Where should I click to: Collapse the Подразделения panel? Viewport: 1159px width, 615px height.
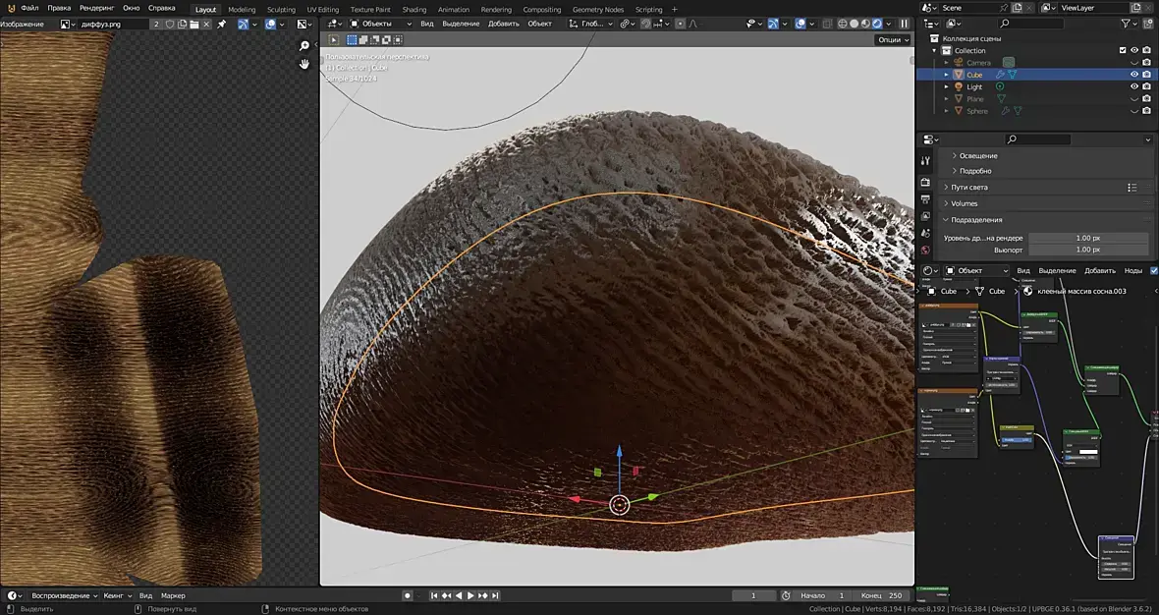click(976, 220)
